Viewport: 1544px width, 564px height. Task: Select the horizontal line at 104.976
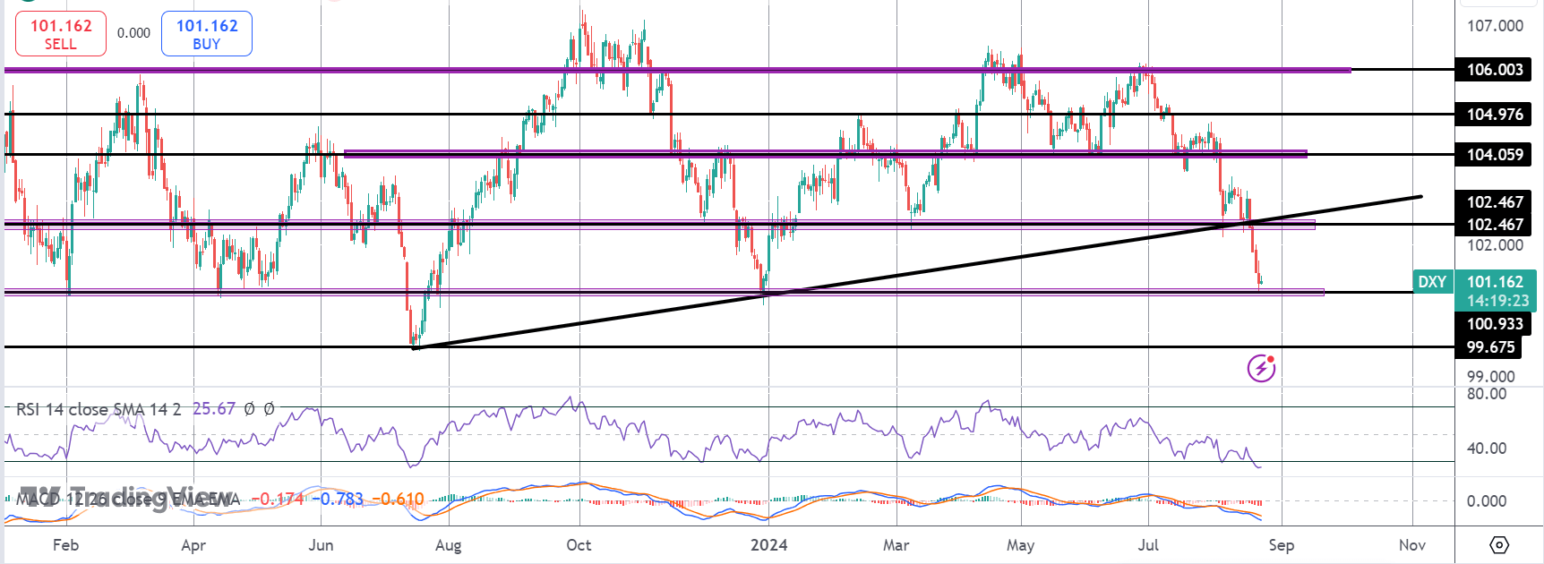tap(727, 114)
